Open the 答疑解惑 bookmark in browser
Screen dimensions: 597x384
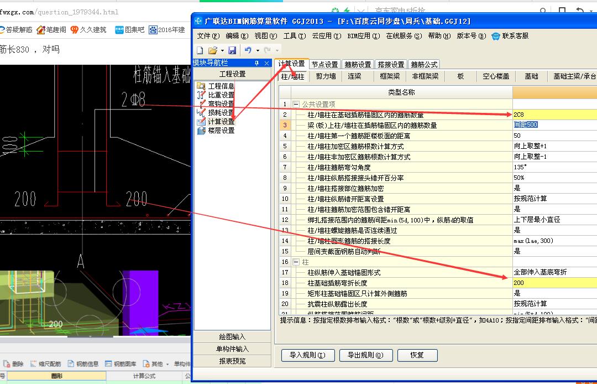pos(16,30)
